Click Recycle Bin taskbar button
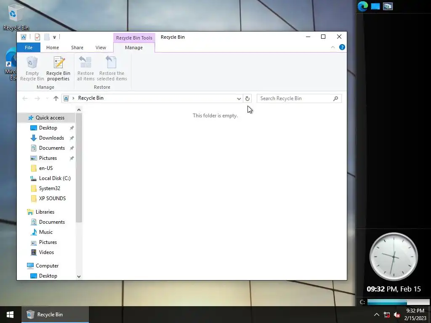Image resolution: width=431 pixels, height=323 pixels. [55, 315]
